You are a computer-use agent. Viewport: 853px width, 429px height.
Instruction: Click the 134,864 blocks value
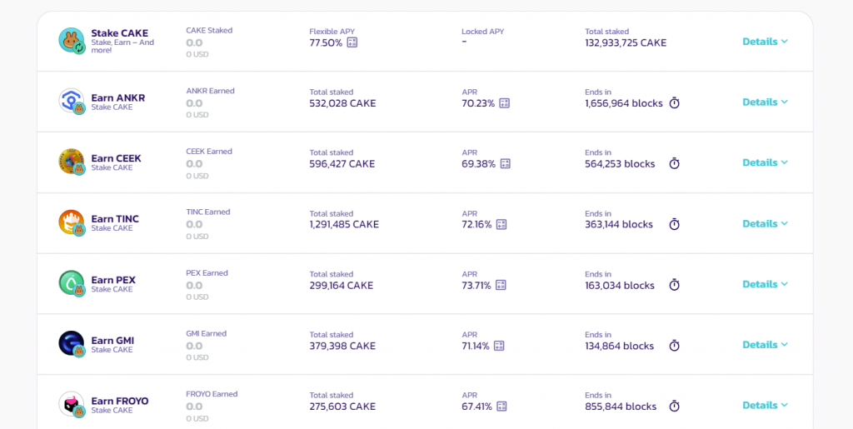coord(620,346)
